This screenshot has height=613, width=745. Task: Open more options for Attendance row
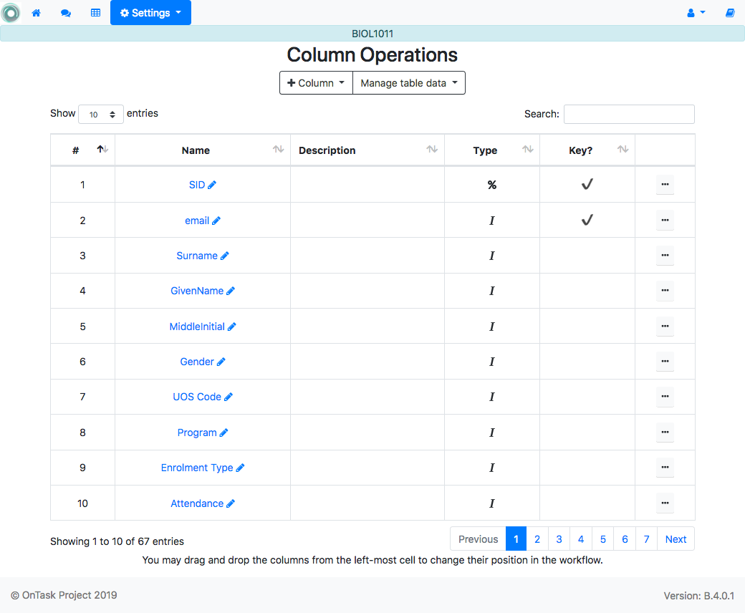point(665,503)
